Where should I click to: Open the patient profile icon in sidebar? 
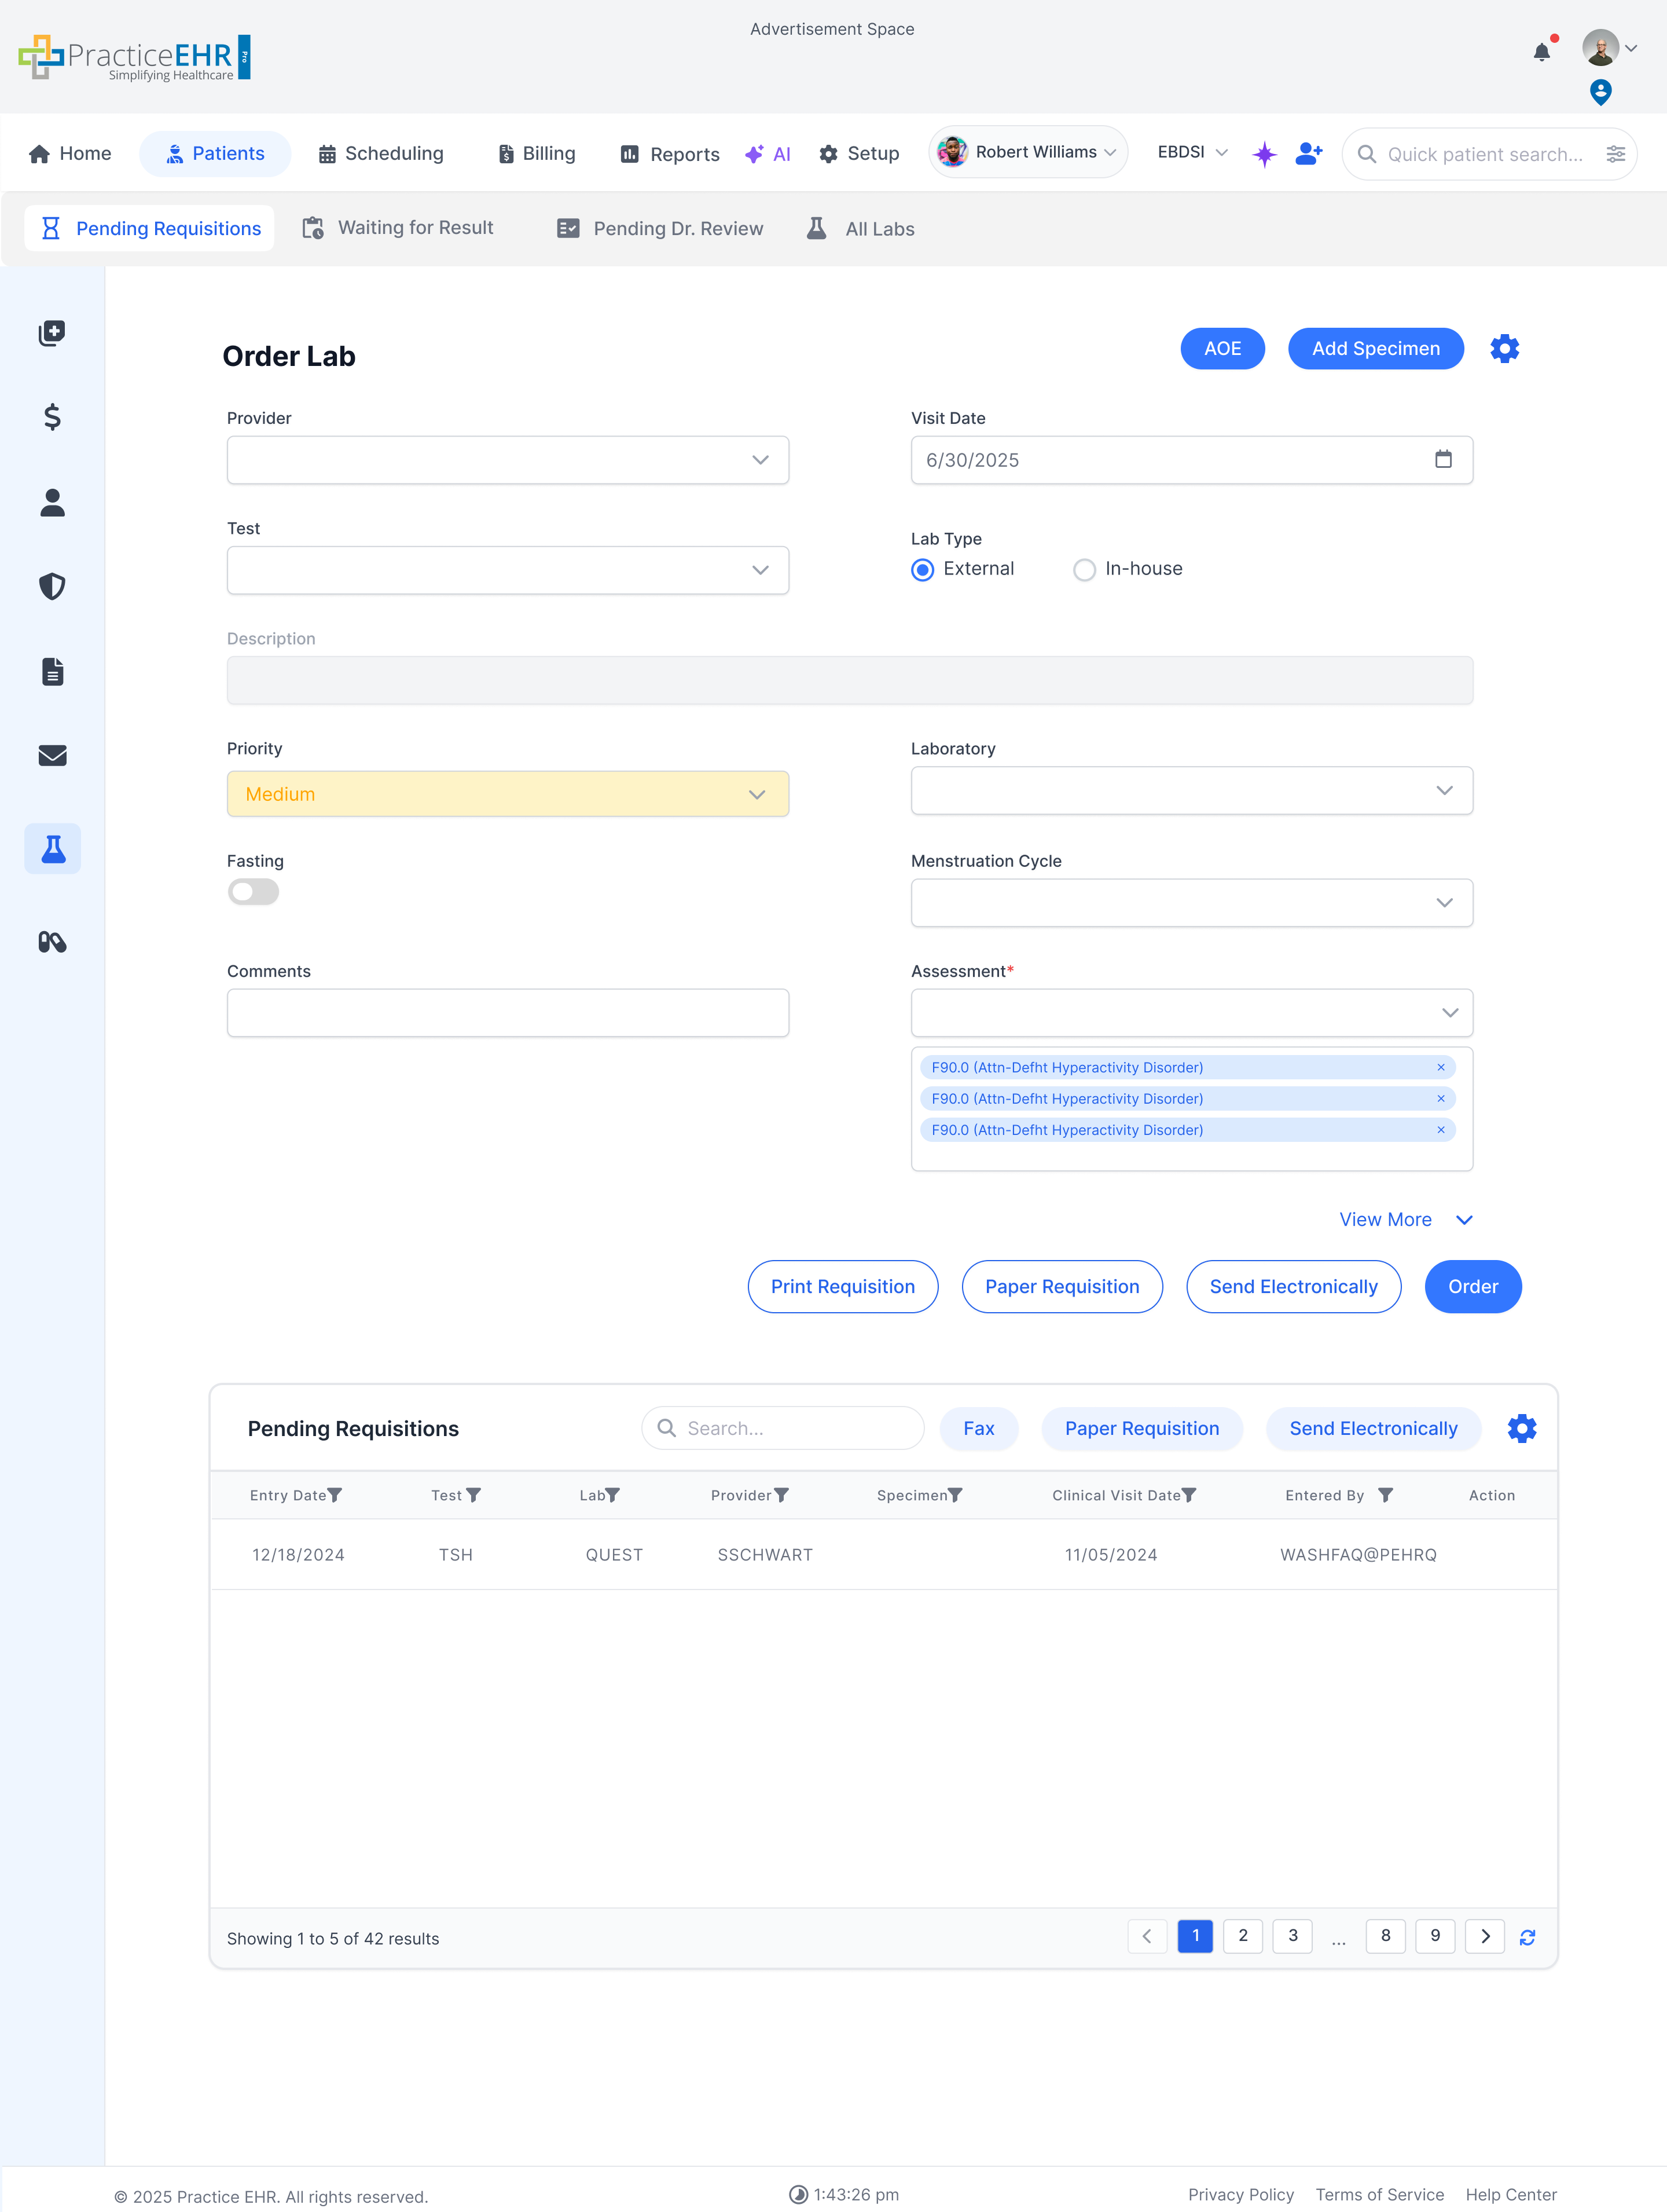52,503
